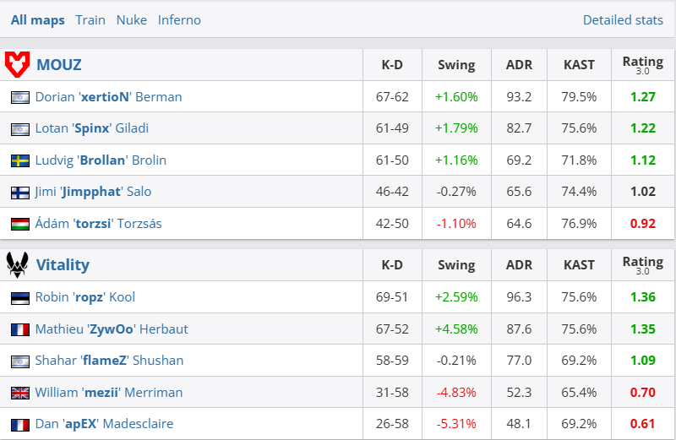This screenshot has height=440, width=676.
Task: Click the Swedish flag next to Brollan
Action: click(20, 160)
